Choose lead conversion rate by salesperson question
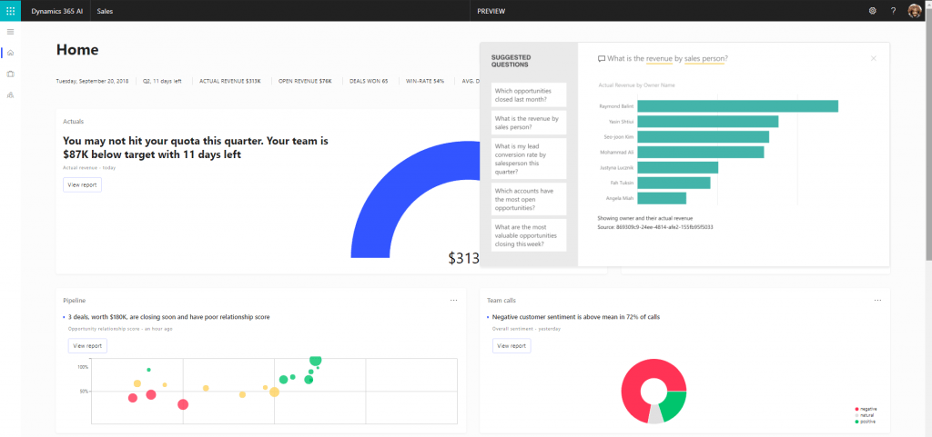This screenshot has height=437, width=932. 529,159
